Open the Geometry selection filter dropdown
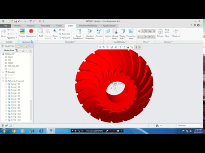205x153 pixels. 190,125
